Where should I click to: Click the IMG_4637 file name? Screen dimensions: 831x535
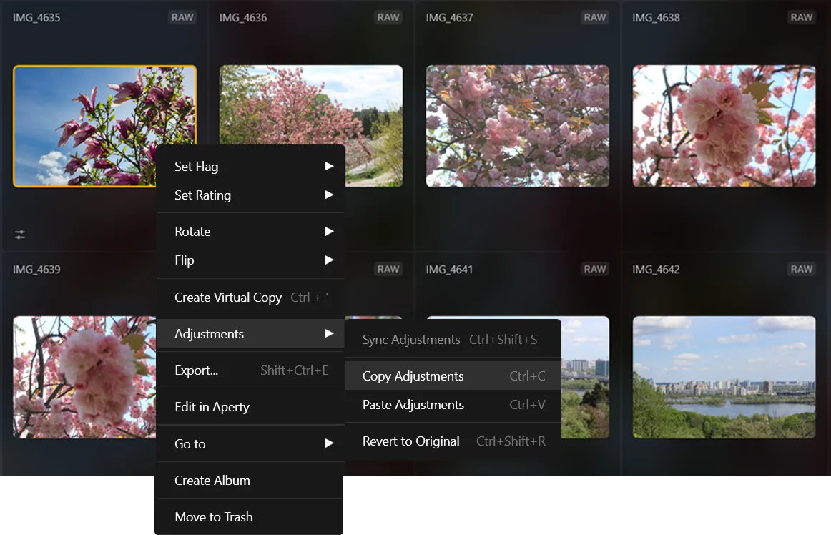click(449, 17)
